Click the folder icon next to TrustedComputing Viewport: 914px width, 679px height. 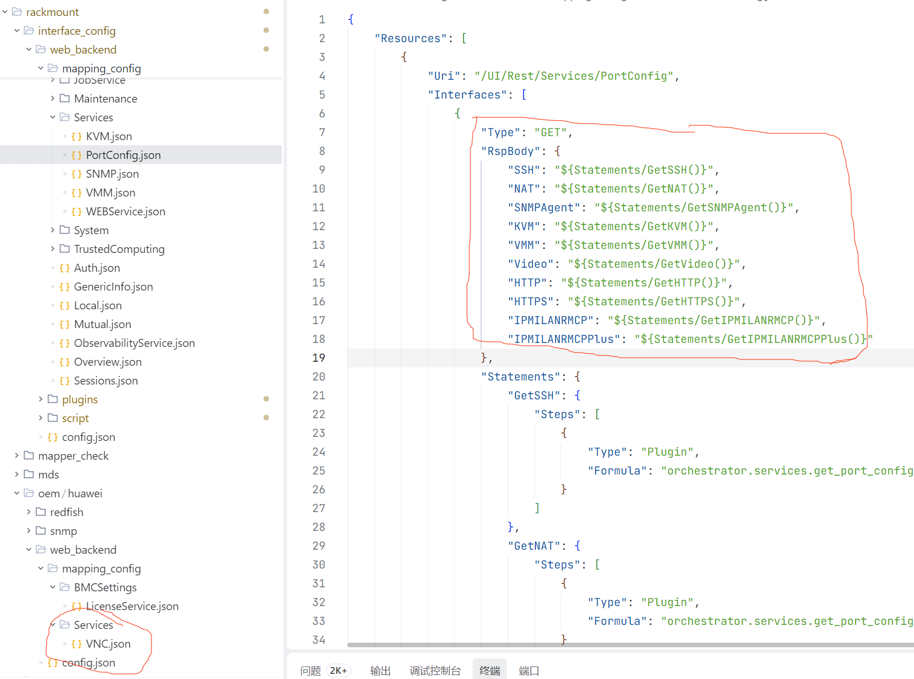[65, 249]
